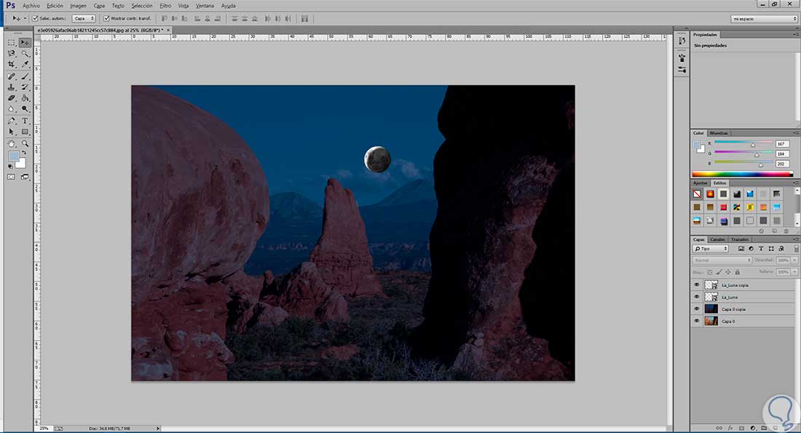Filter layers by text type icon

[x=761, y=249]
